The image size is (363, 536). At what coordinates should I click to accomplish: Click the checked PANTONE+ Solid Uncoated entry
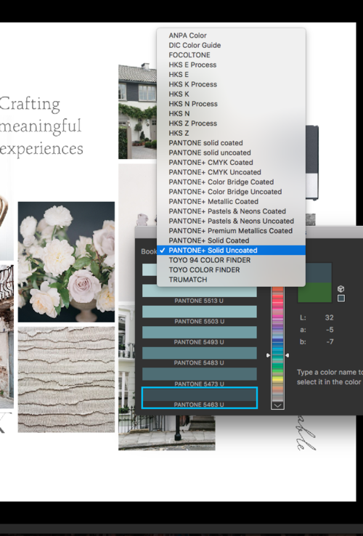231,251
